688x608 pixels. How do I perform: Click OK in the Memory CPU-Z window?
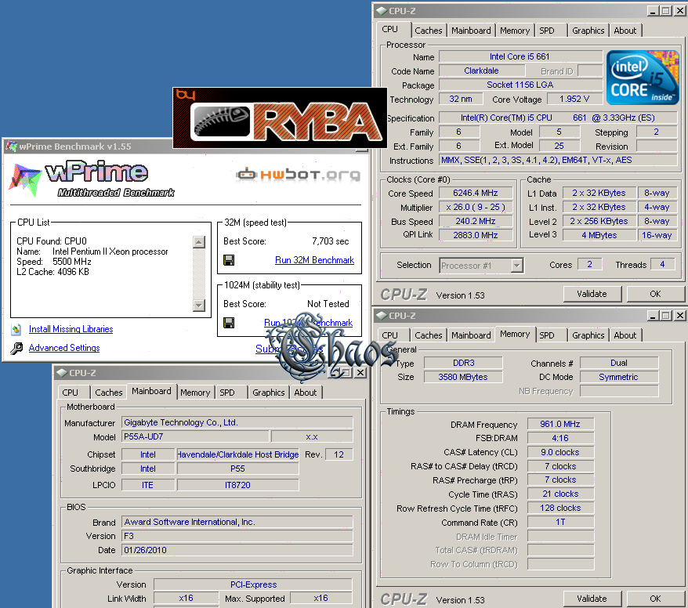[655, 599]
